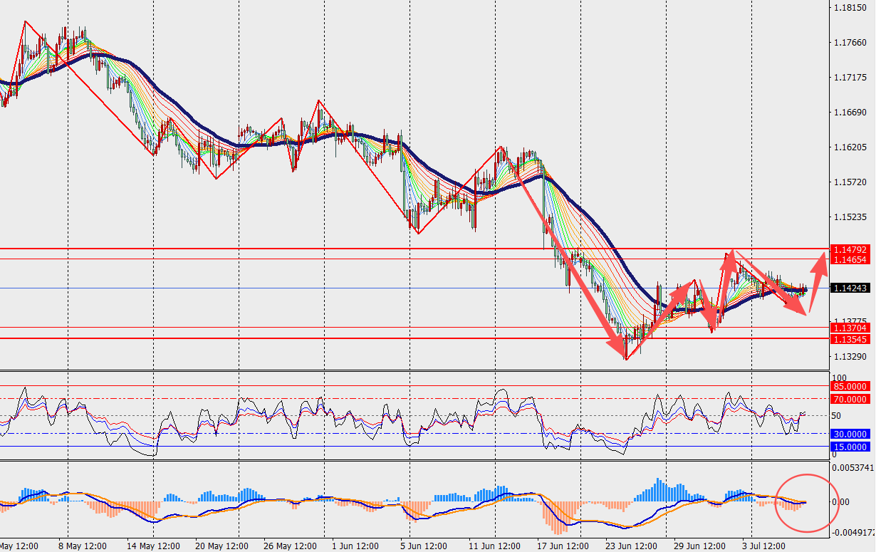Viewport: 876px width, 552px height.
Task: Click the red 1.13545 support level label
Action: pyautogui.click(x=850, y=338)
